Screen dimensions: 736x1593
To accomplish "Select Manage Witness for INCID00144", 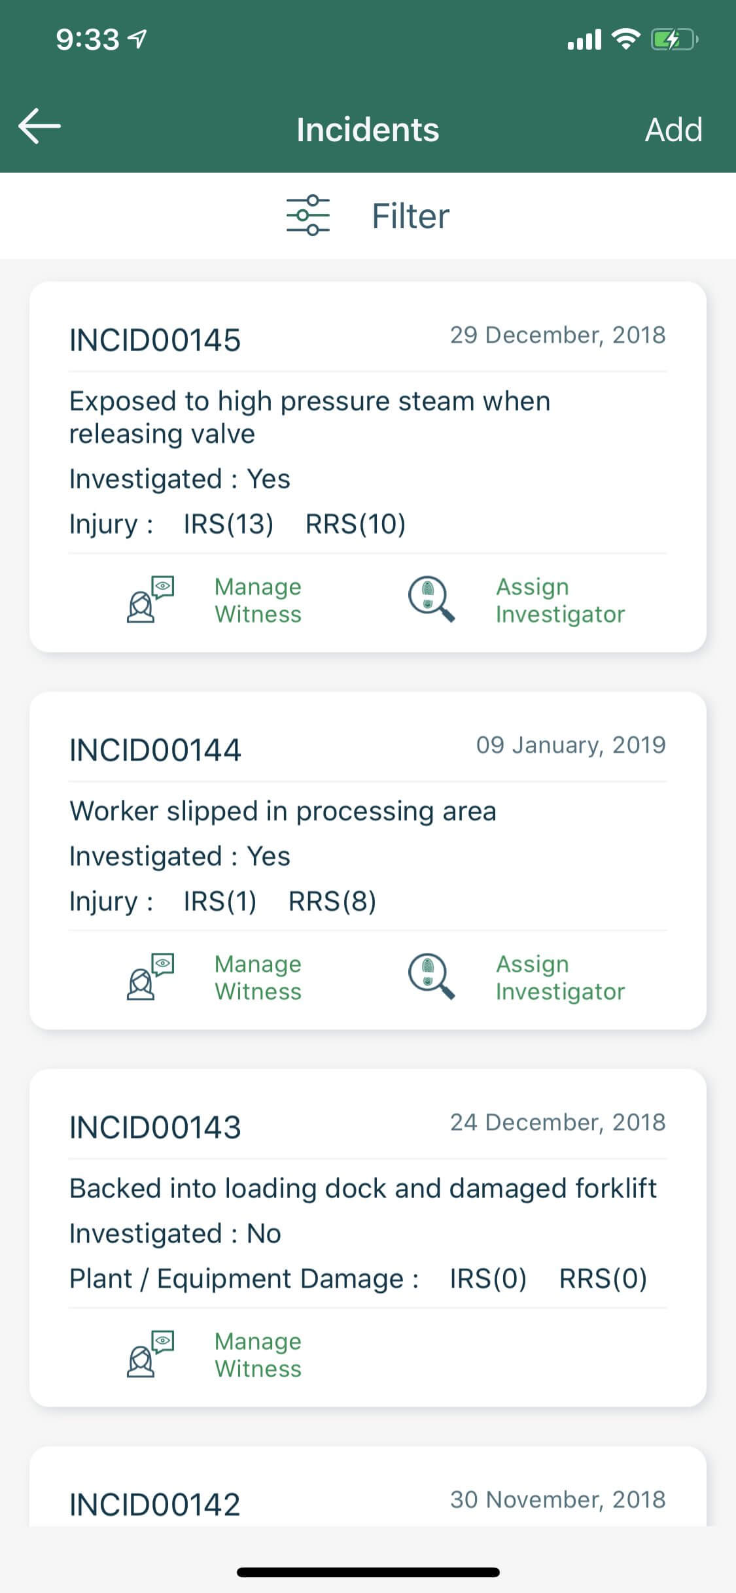I will (258, 978).
